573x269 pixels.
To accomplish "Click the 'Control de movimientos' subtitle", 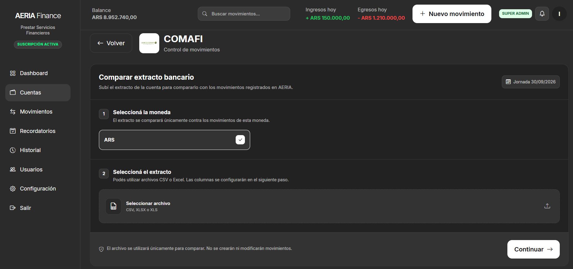I will click(x=192, y=50).
